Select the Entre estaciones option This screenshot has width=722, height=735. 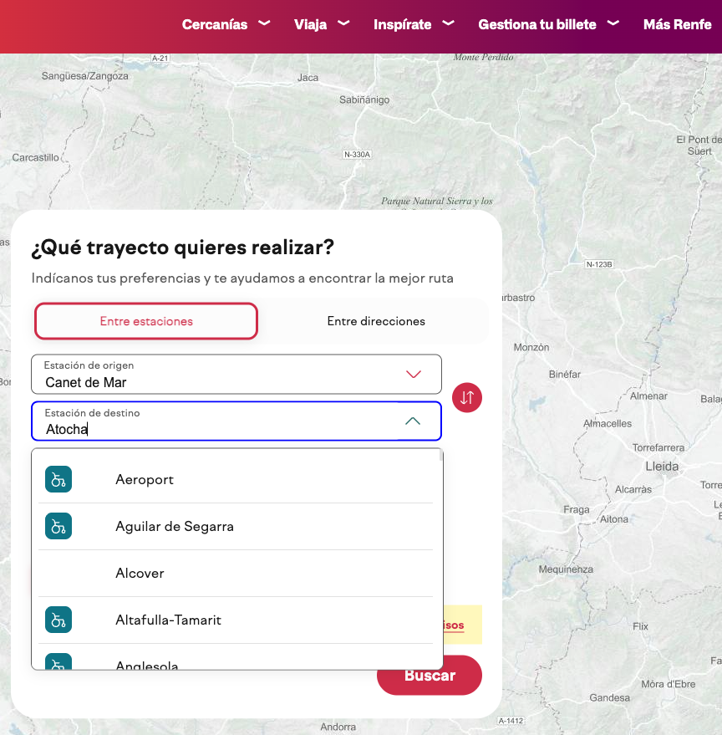146,321
